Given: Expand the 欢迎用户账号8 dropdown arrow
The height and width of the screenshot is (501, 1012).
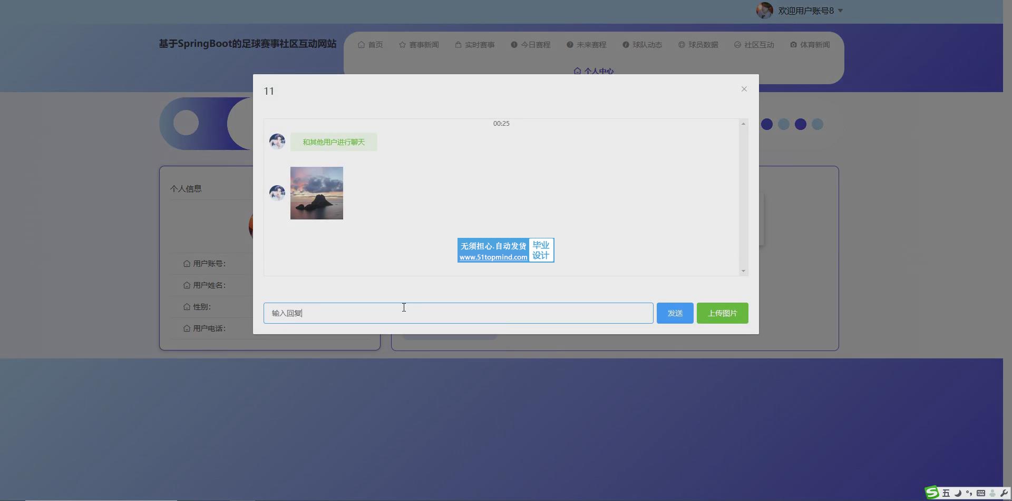Looking at the screenshot, I should 840,11.
